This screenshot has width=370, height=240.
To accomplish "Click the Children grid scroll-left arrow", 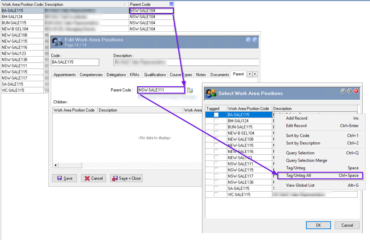I will pyautogui.click(x=55, y=165).
